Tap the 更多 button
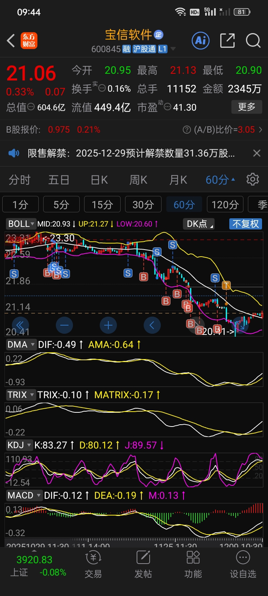The width and height of the screenshot is (268, 596). 246,107
